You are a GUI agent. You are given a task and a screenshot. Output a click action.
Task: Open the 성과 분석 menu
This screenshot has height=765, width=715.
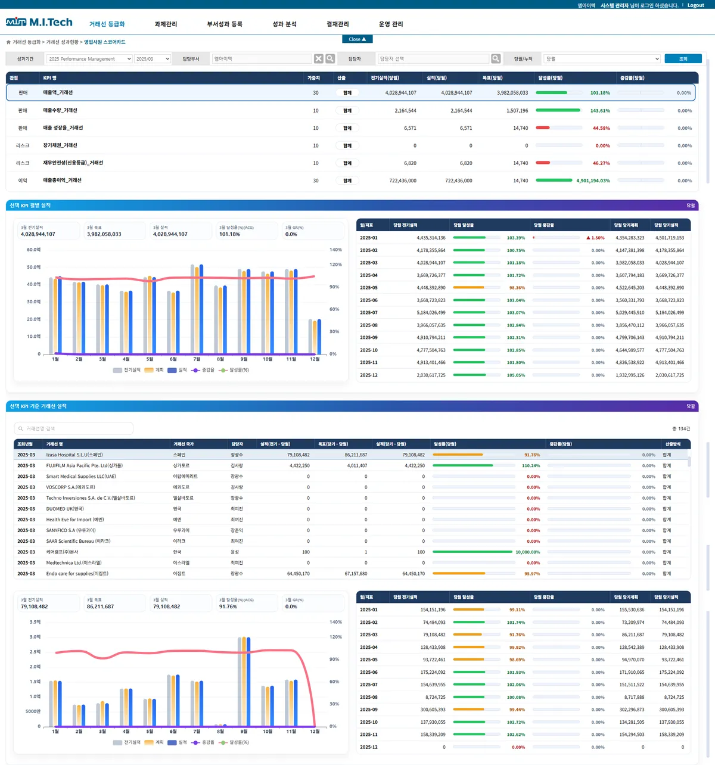click(x=284, y=24)
